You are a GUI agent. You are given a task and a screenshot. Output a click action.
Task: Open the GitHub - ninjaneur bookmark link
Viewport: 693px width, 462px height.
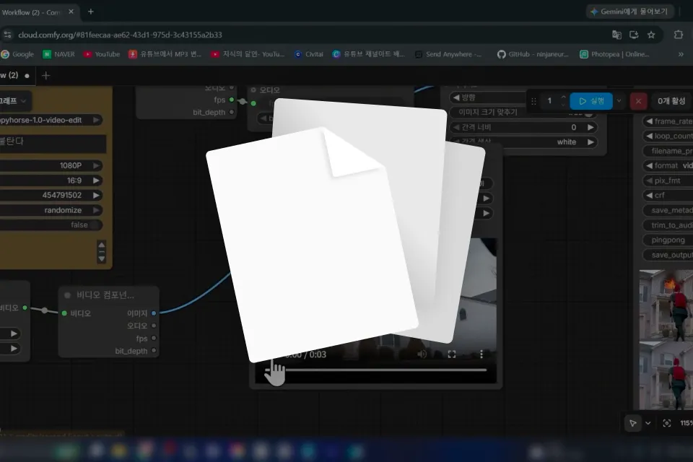tap(533, 54)
